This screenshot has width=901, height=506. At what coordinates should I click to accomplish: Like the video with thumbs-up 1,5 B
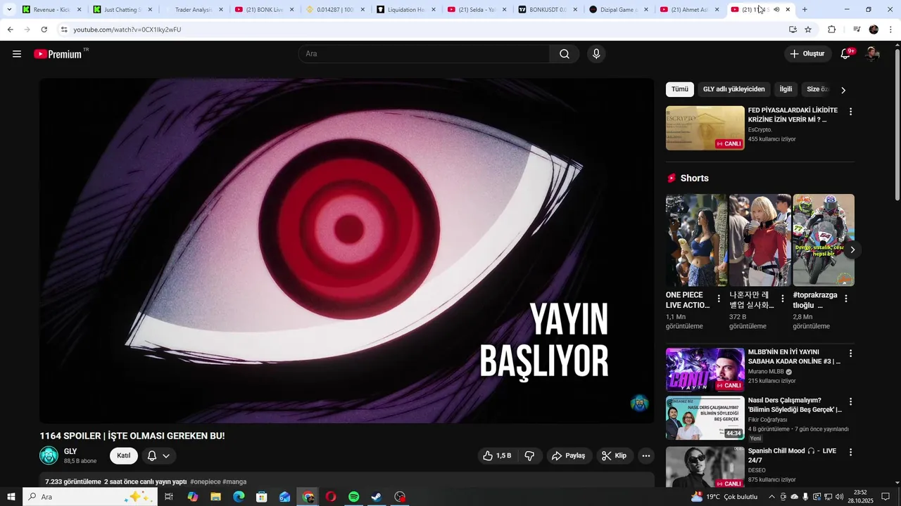497,456
